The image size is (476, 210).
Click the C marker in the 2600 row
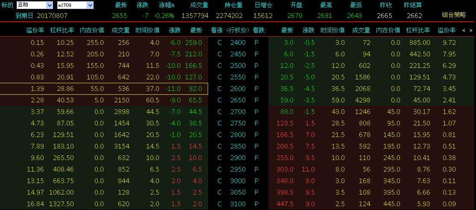click(x=220, y=89)
